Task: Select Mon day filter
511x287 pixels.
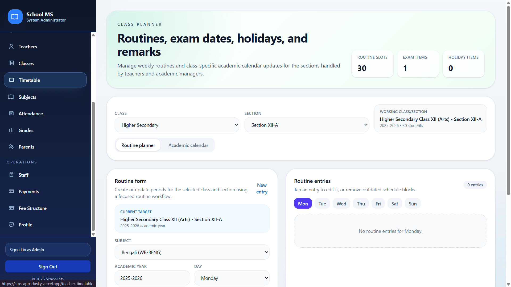Action: (x=303, y=204)
